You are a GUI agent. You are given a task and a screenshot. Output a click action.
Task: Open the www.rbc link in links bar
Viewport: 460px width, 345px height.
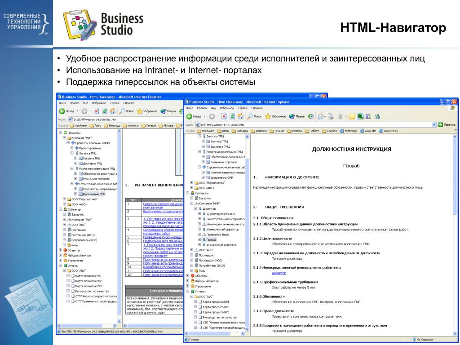(x=368, y=131)
